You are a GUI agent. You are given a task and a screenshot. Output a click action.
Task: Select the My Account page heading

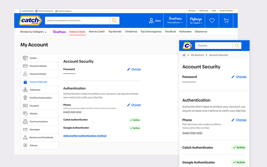pyautogui.click(x=34, y=45)
